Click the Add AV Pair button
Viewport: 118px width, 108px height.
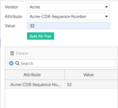pyautogui.click(x=41, y=36)
